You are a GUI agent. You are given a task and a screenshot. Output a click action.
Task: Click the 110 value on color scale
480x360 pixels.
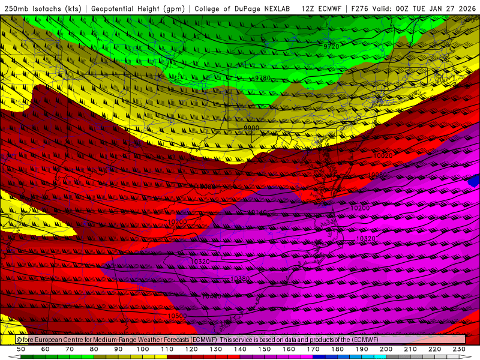tap(167, 349)
